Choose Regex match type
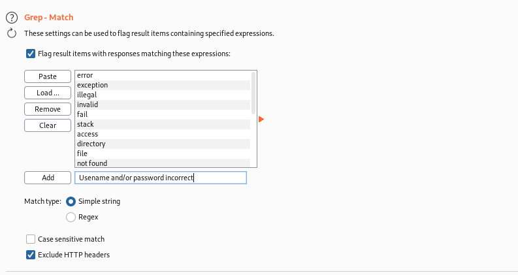Screen dimensions: 518x275 tap(71, 217)
